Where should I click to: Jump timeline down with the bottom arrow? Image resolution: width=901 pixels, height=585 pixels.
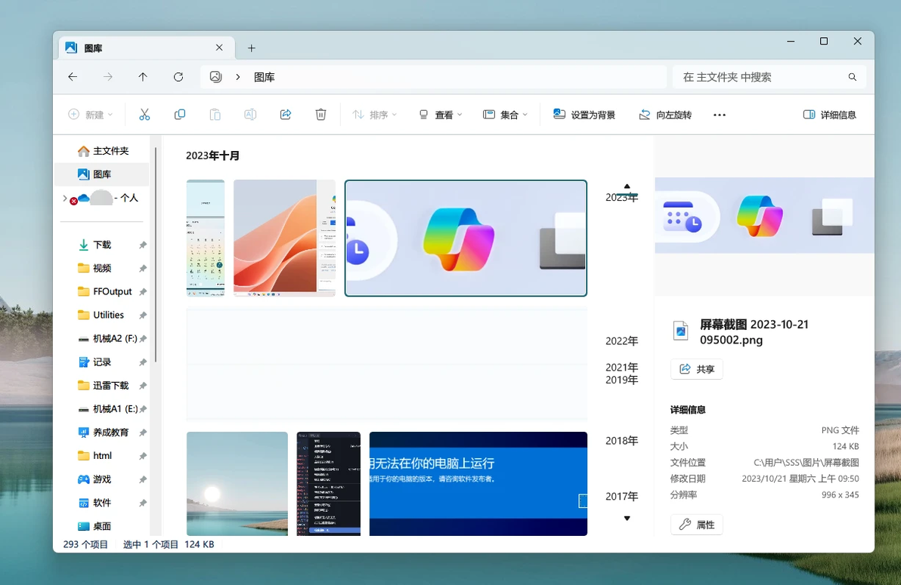pos(627,519)
